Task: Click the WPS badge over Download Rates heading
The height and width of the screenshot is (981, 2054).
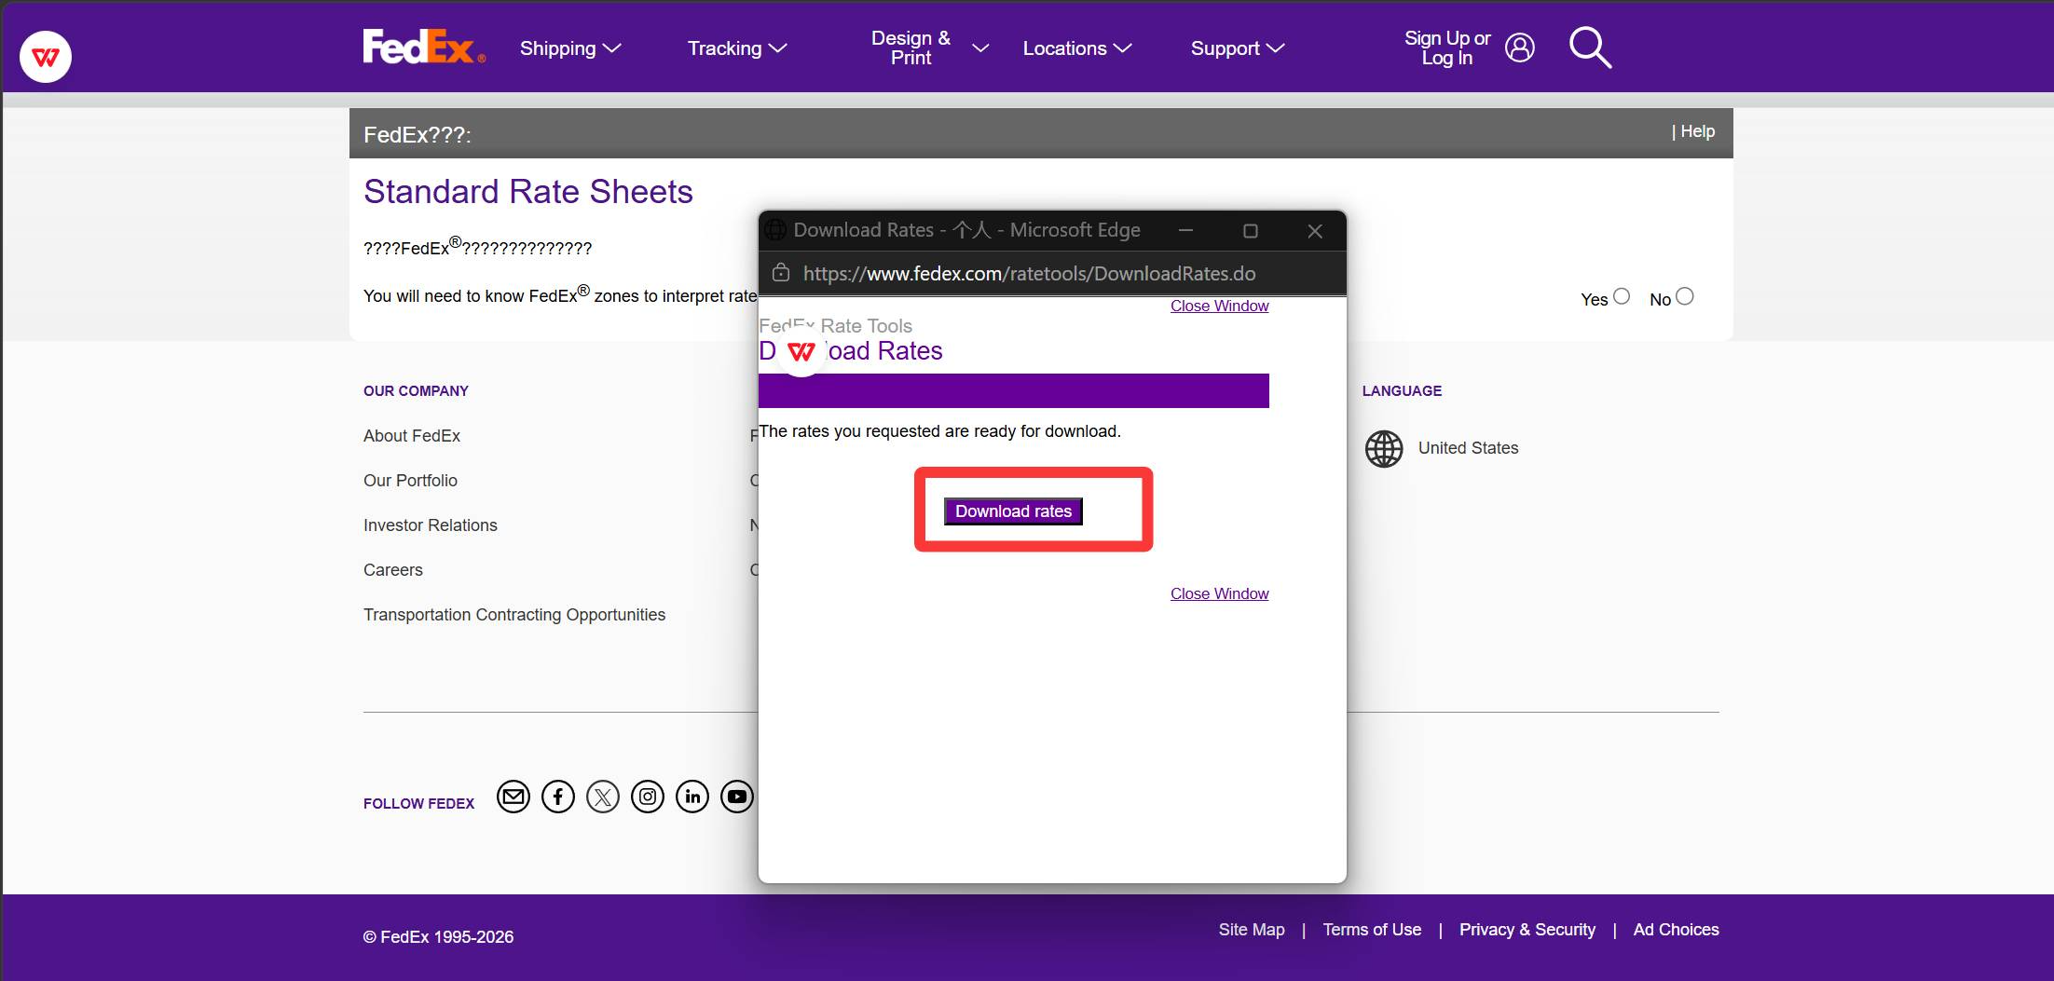Action: pyautogui.click(x=801, y=352)
